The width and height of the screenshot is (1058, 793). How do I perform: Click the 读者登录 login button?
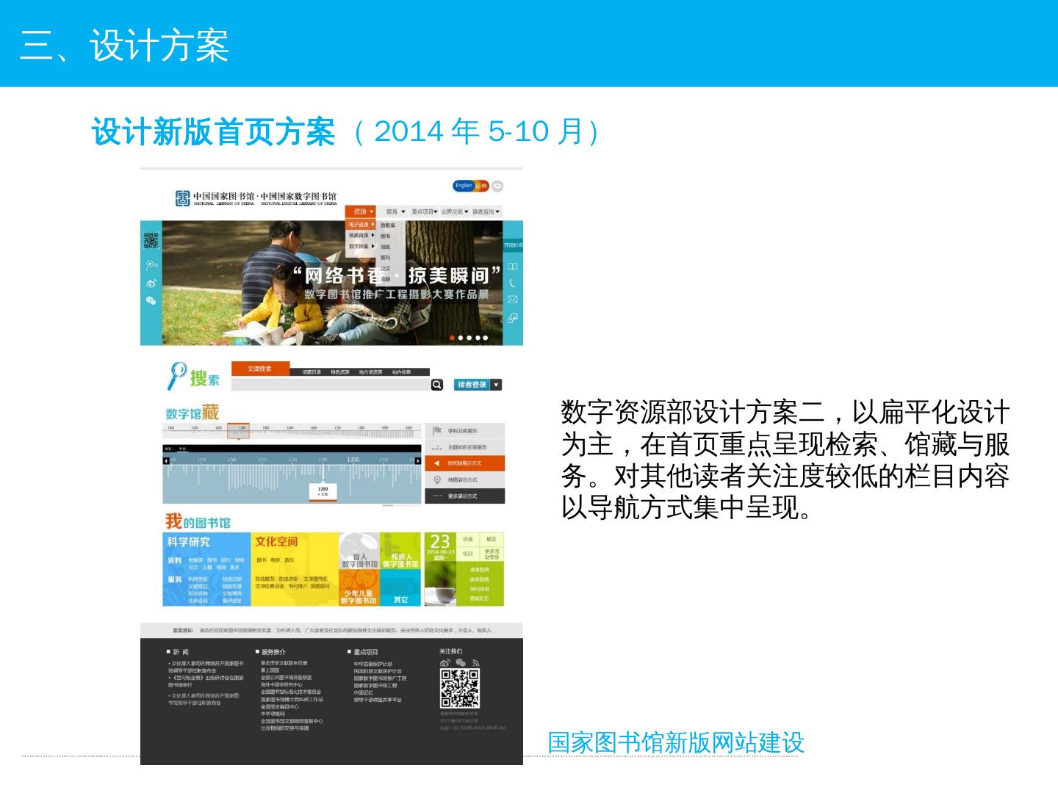pos(472,385)
